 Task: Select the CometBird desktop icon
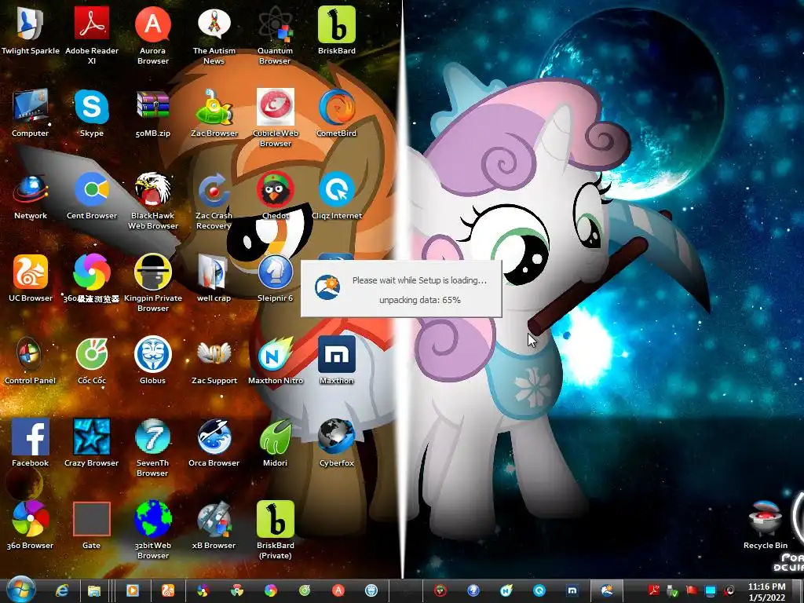[337, 107]
